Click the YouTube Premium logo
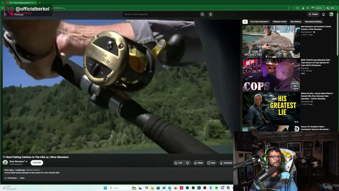Image resolution: width=339 pixels, height=191 pixels. tap(17, 14)
